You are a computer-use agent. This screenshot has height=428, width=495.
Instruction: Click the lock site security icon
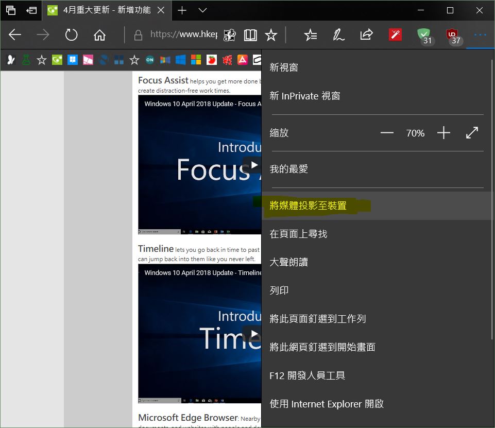(138, 35)
